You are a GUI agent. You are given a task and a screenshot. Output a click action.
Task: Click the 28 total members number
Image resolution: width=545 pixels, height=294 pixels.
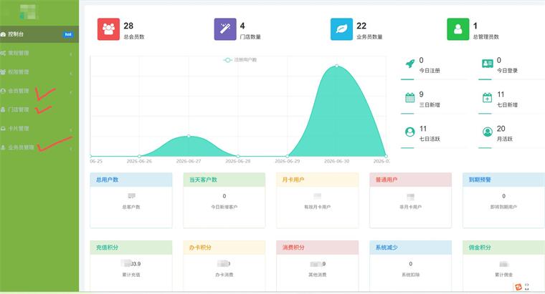[x=128, y=26]
